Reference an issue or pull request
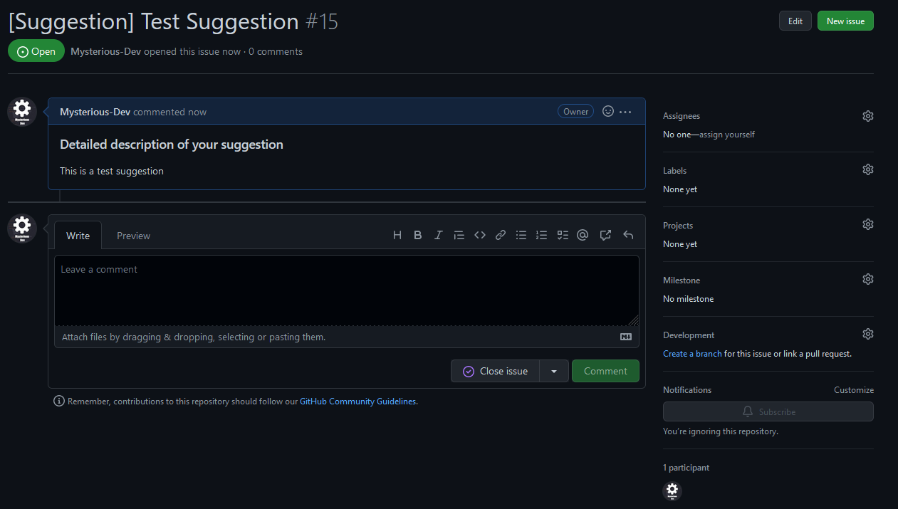The width and height of the screenshot is (898, 509). click(x=605, y=235)
